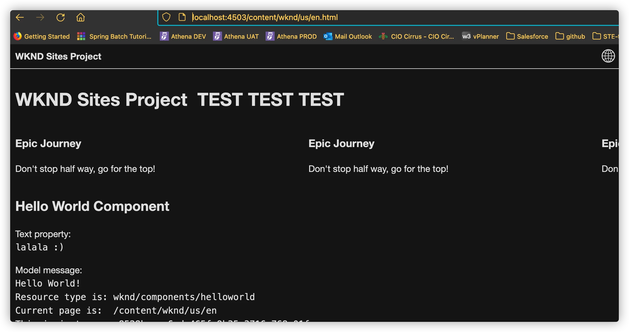
Task: Expand the Salesforce bookmarks folder
Action: (527, 36)
